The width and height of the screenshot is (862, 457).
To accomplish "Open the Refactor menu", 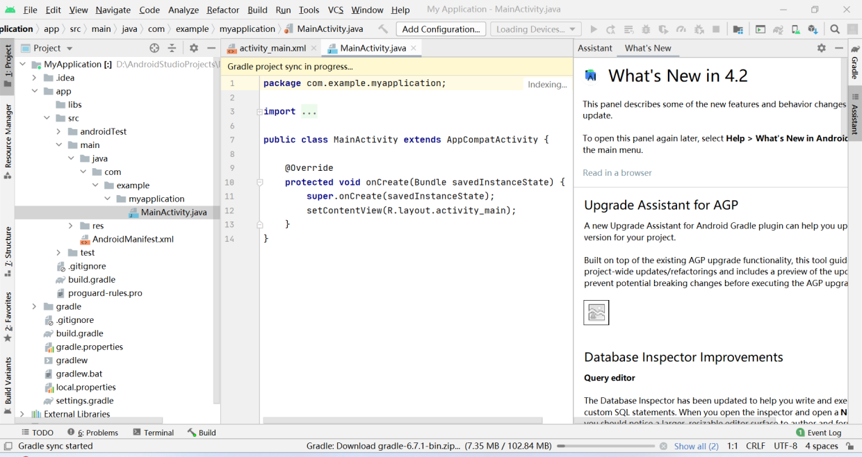I will point(223,10).
